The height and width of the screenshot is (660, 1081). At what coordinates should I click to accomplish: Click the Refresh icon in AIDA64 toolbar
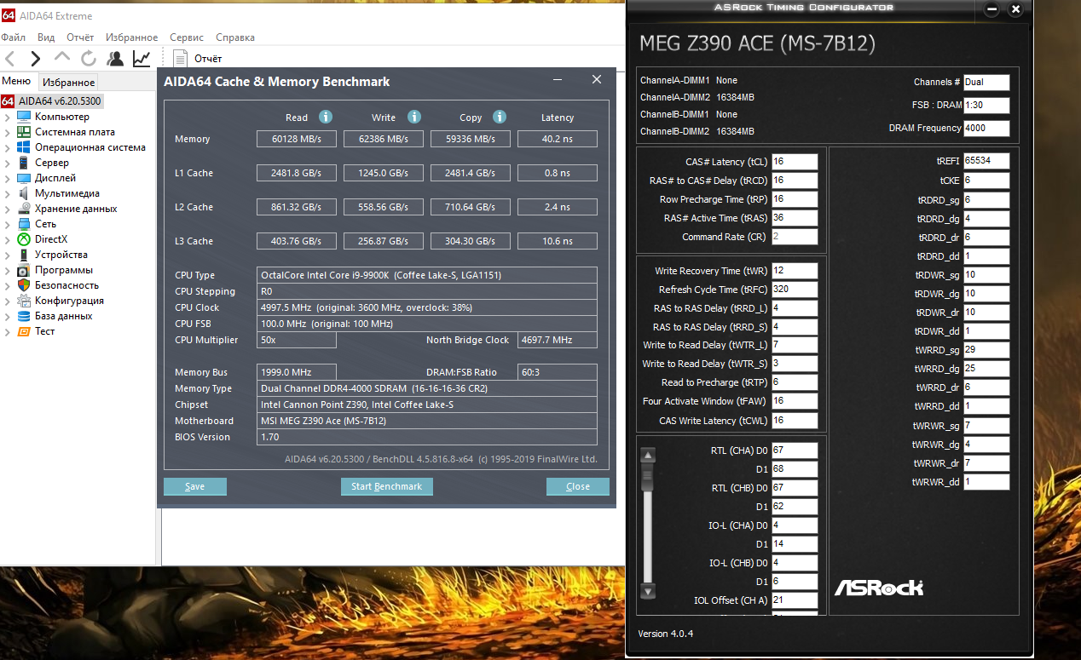89,58
